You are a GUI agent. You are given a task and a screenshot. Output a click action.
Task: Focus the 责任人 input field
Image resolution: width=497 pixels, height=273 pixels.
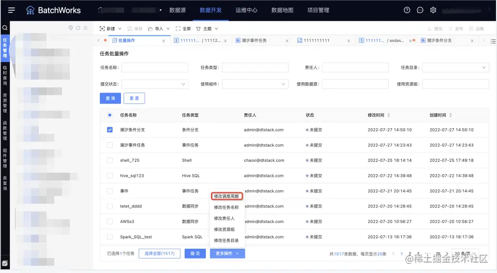(x=355, y=67)
